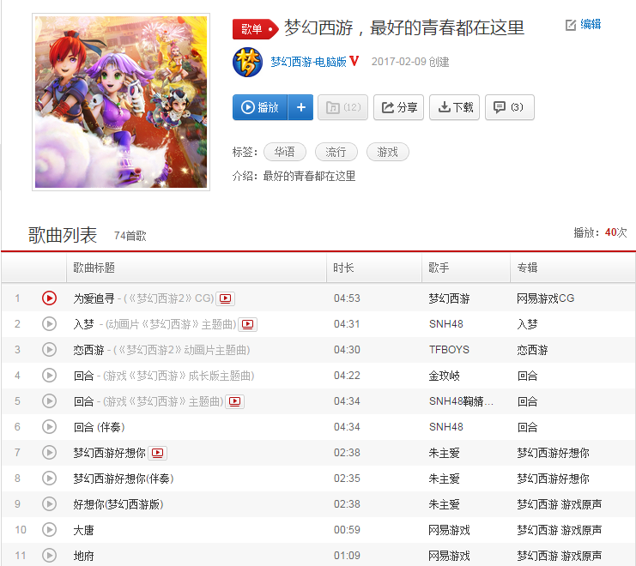Open 梦幻西游-电脑版 user avatar
The height and width of the screenshot is (566, 636).
pyautogui.click(x=247, y=62)
